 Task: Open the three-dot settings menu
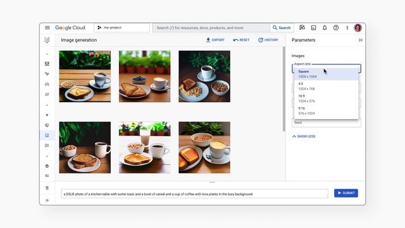(347, 28)
